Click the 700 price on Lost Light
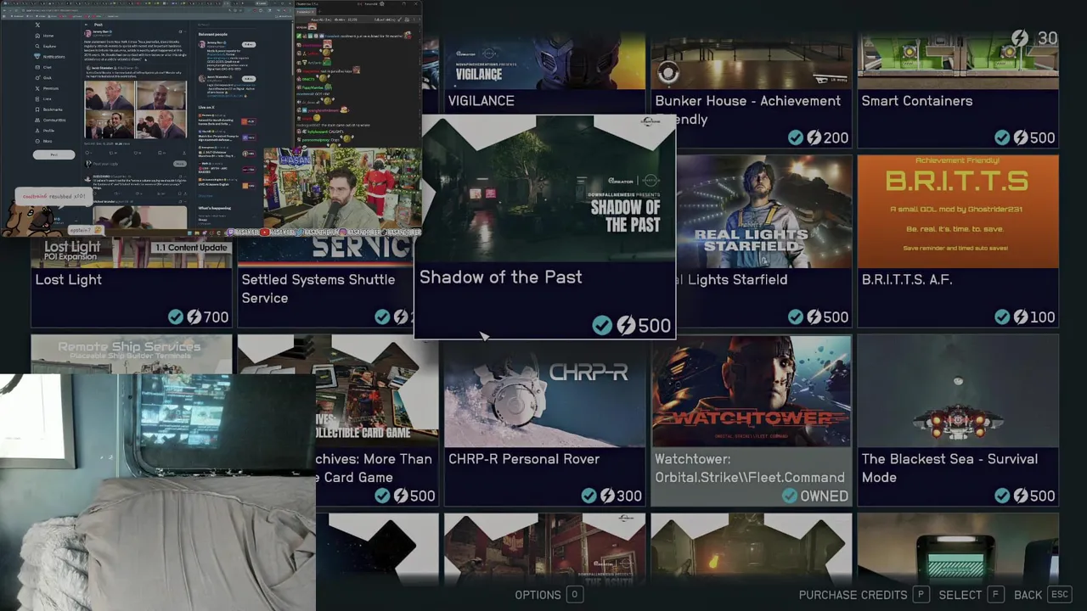Image resolution: width=1087 pixels, height=611 pixels. pyautogui.click(x=216, y=317)
